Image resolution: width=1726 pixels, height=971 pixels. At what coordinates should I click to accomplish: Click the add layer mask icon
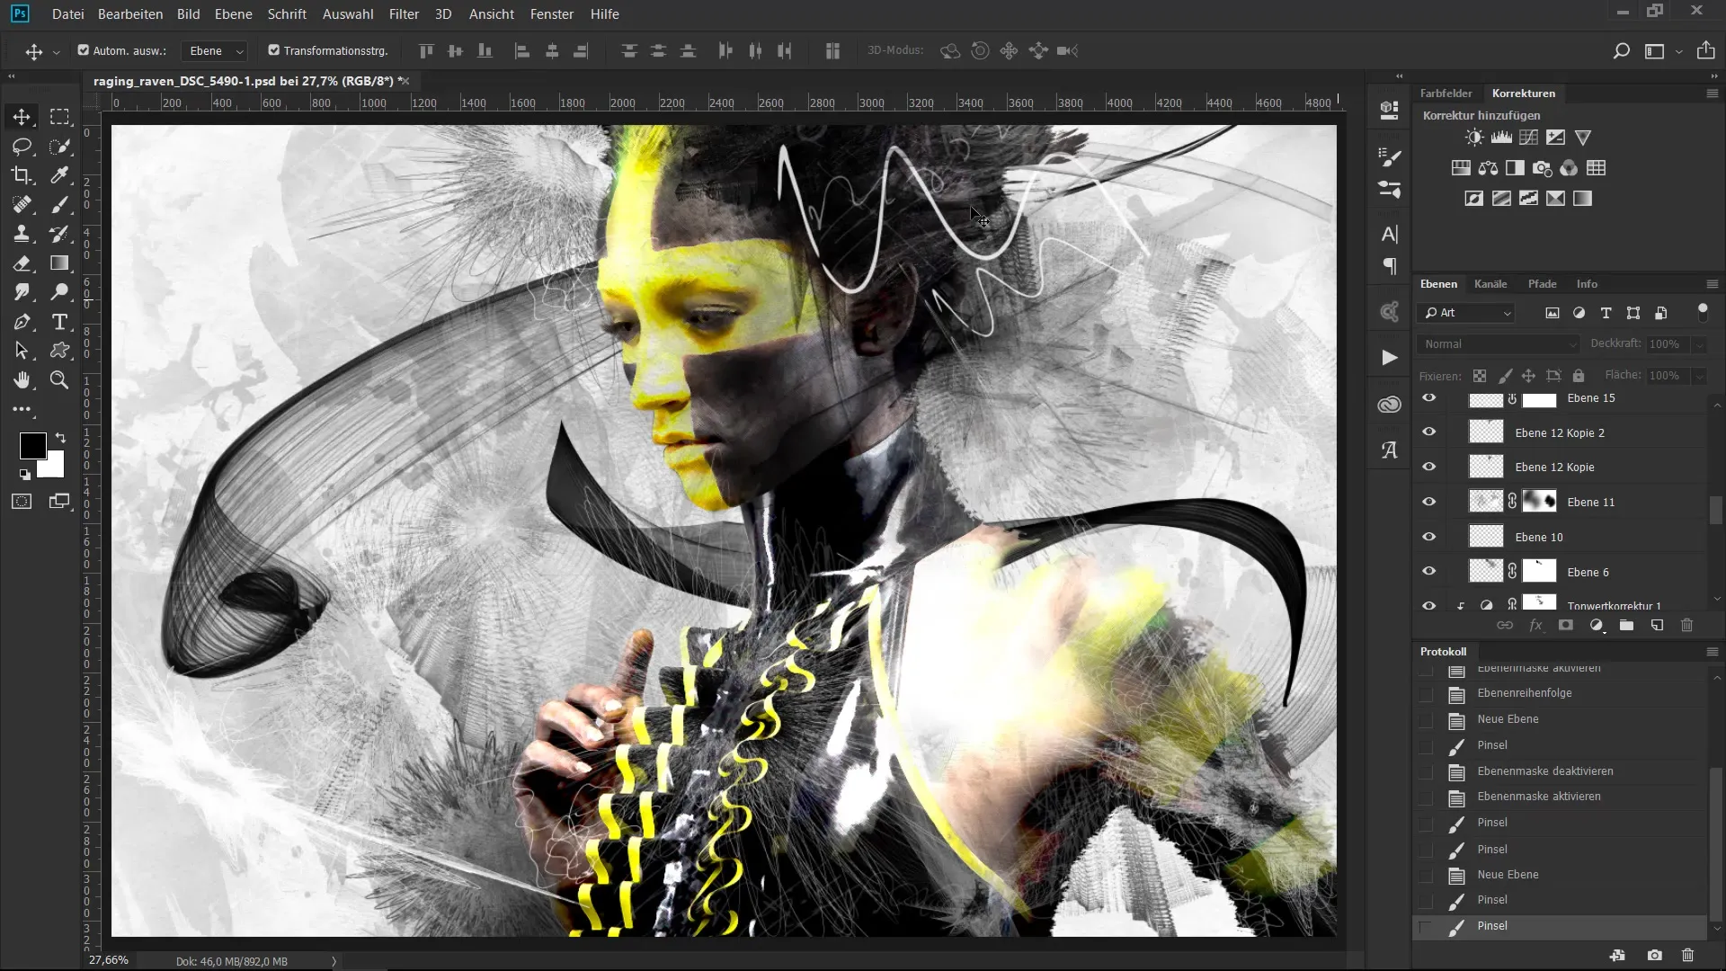click(x=1566, y=626)
